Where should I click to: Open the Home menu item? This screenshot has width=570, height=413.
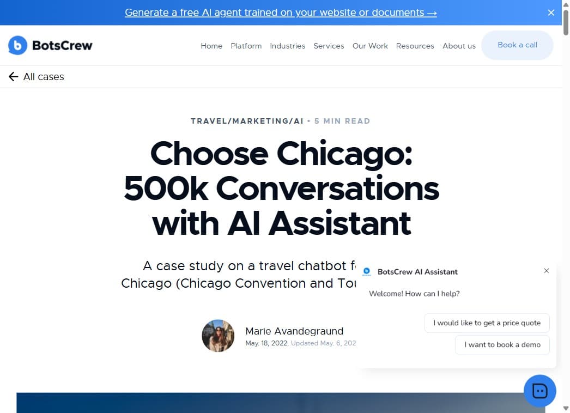(211, 46)
